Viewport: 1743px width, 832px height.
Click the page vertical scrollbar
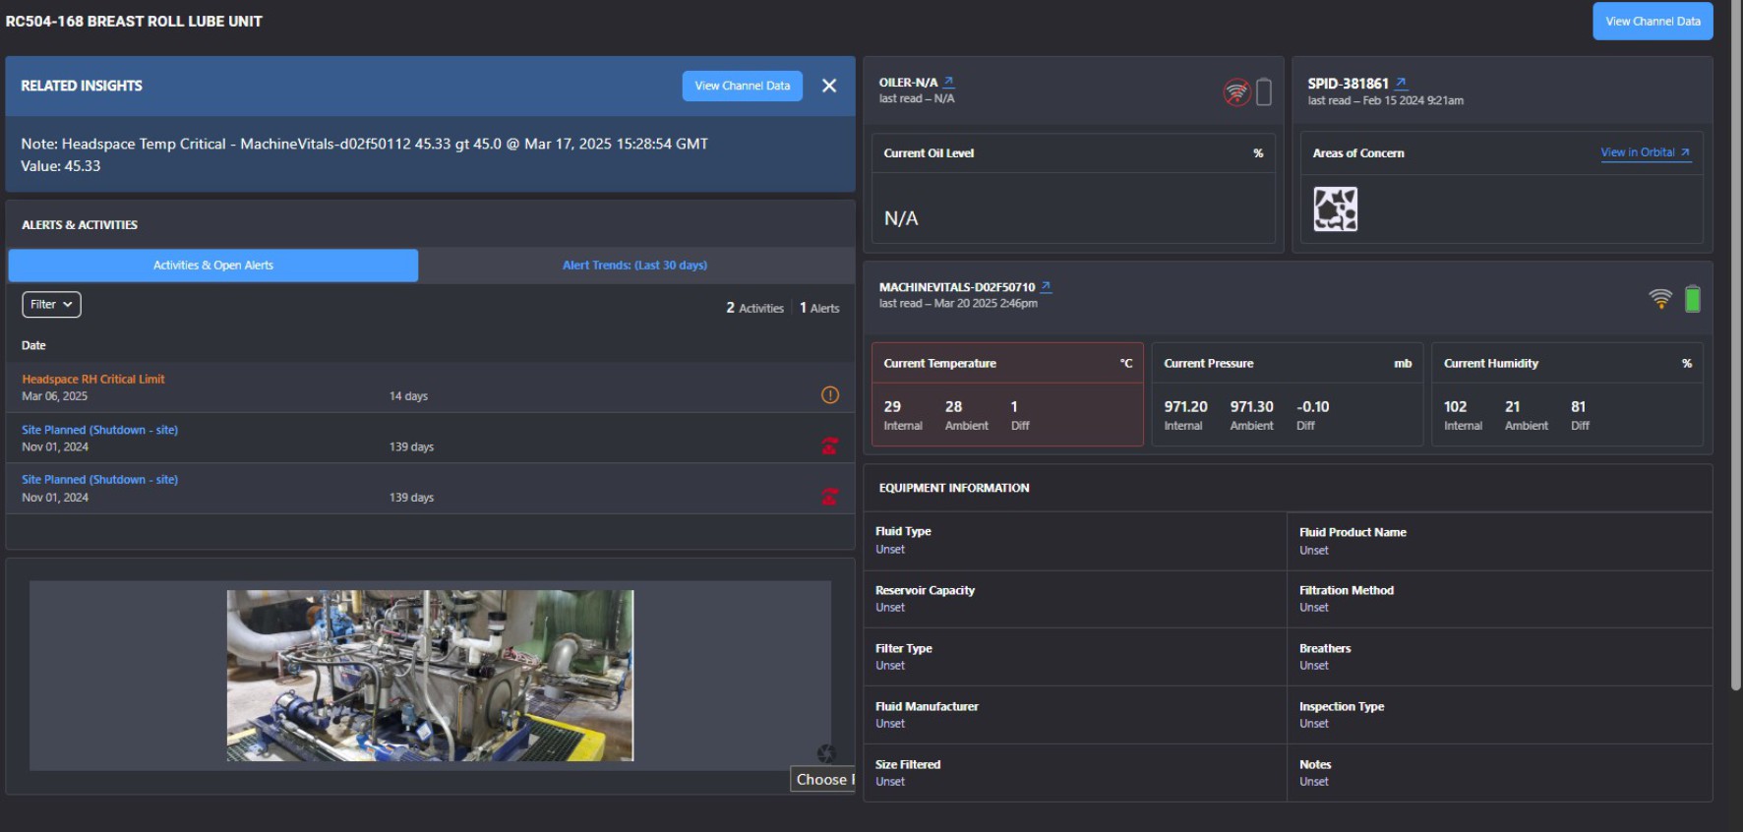click(x=1736, y=344)
